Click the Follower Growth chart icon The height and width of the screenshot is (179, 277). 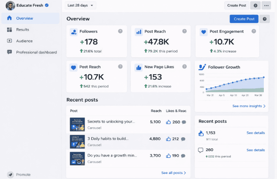point(202,67)
